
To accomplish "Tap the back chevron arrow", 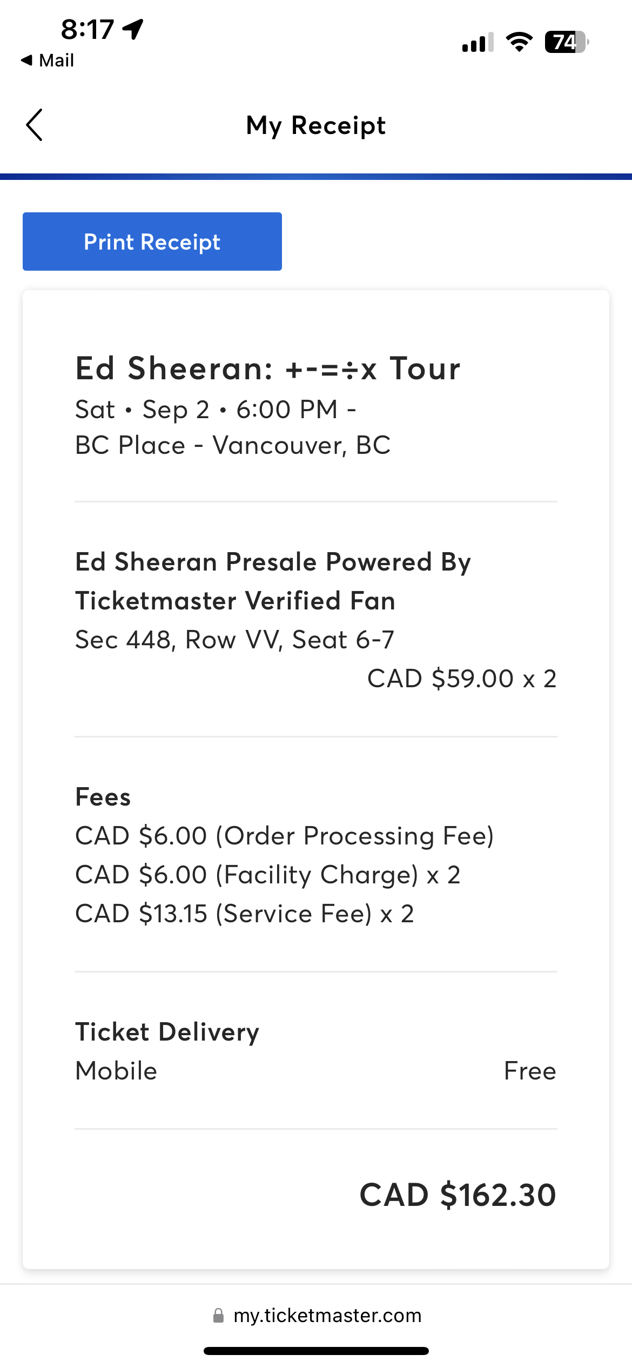I will (34, 125).
